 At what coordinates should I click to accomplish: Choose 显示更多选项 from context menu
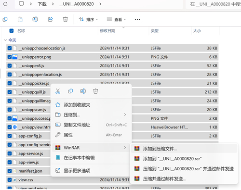(91, 170)
